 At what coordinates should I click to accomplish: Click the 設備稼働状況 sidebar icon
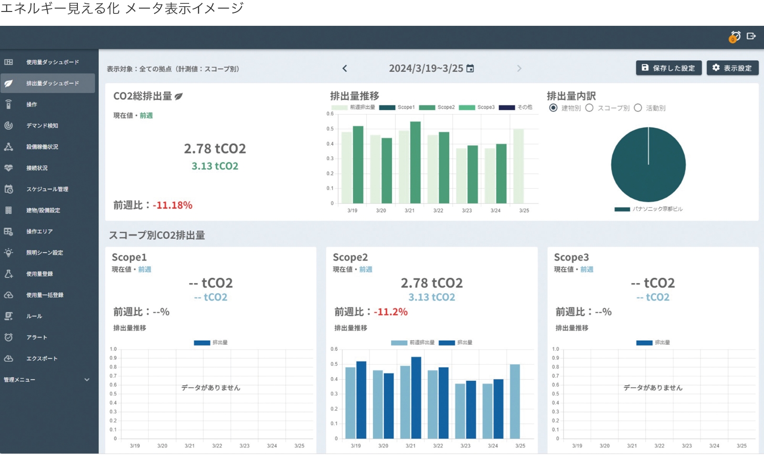click(x=9, y=147)
